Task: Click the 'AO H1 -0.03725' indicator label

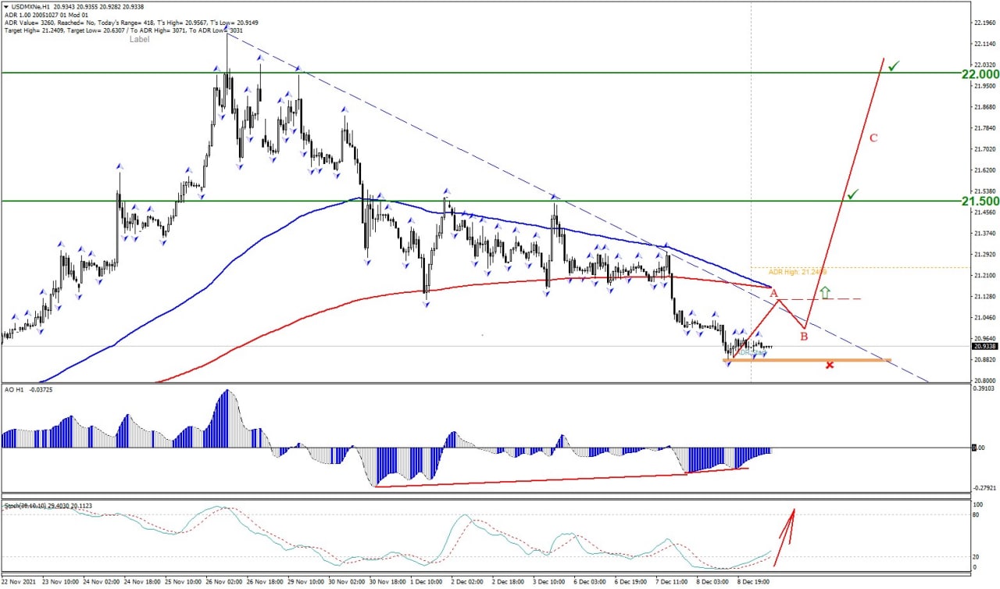Action: (x=29, y=389)
